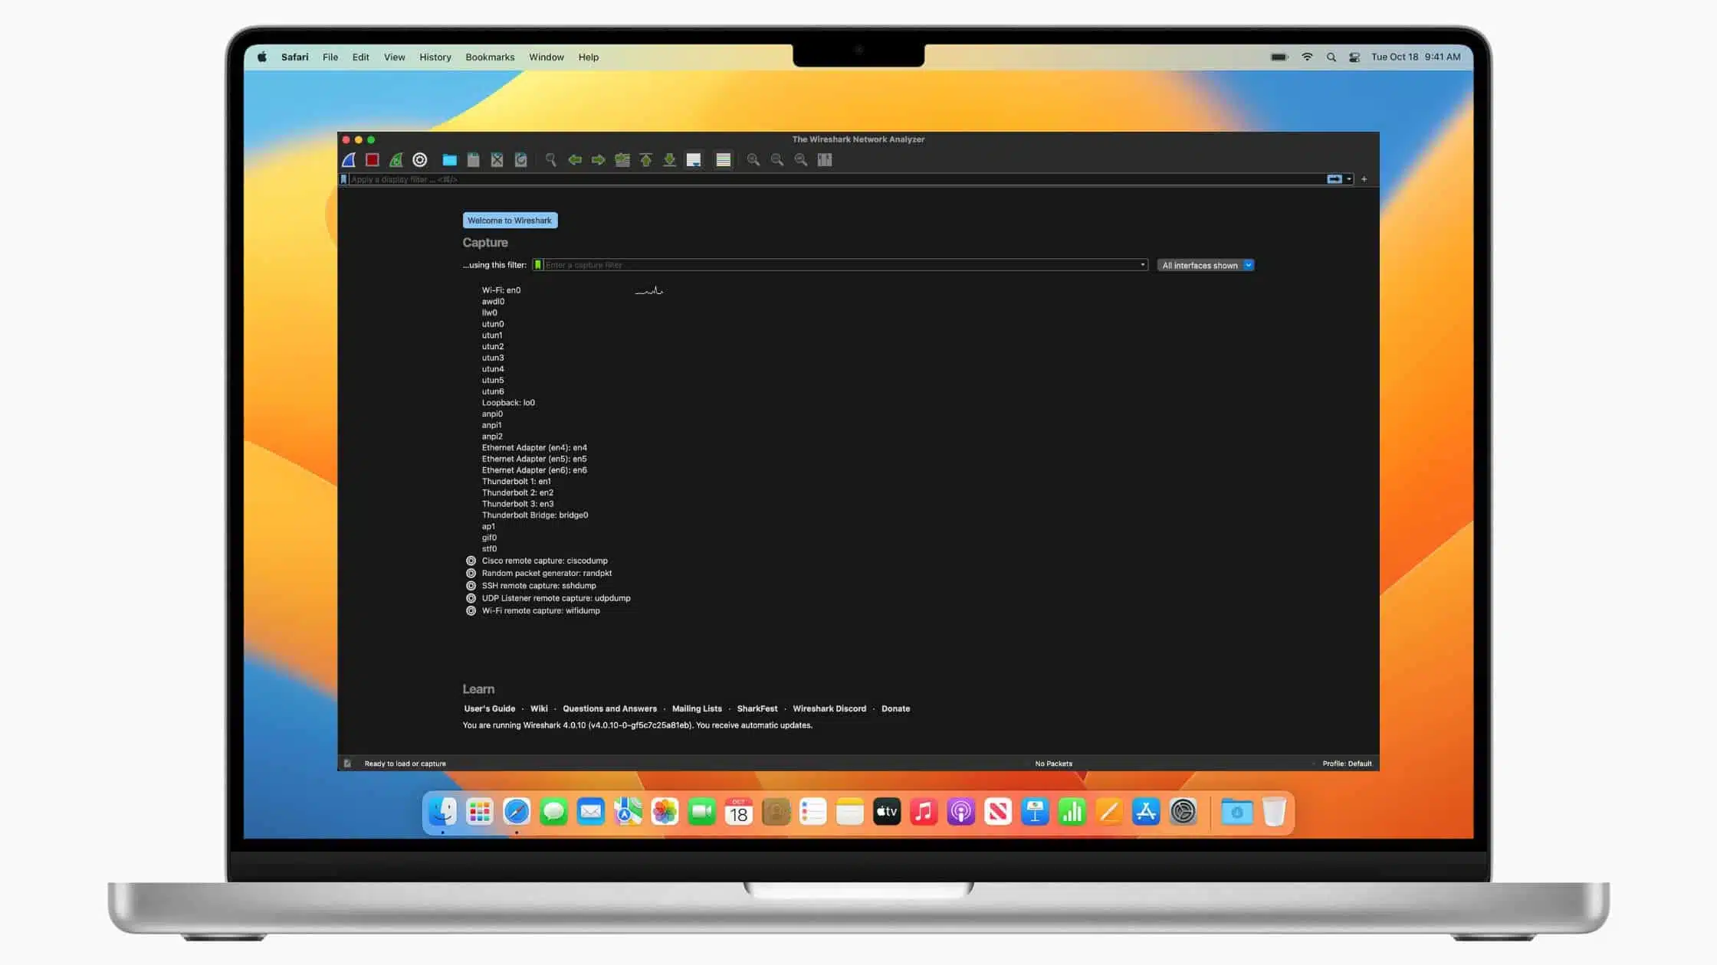1717x965 pixels.
Task: Zoom in on packet text
Action: click(753, 160)
